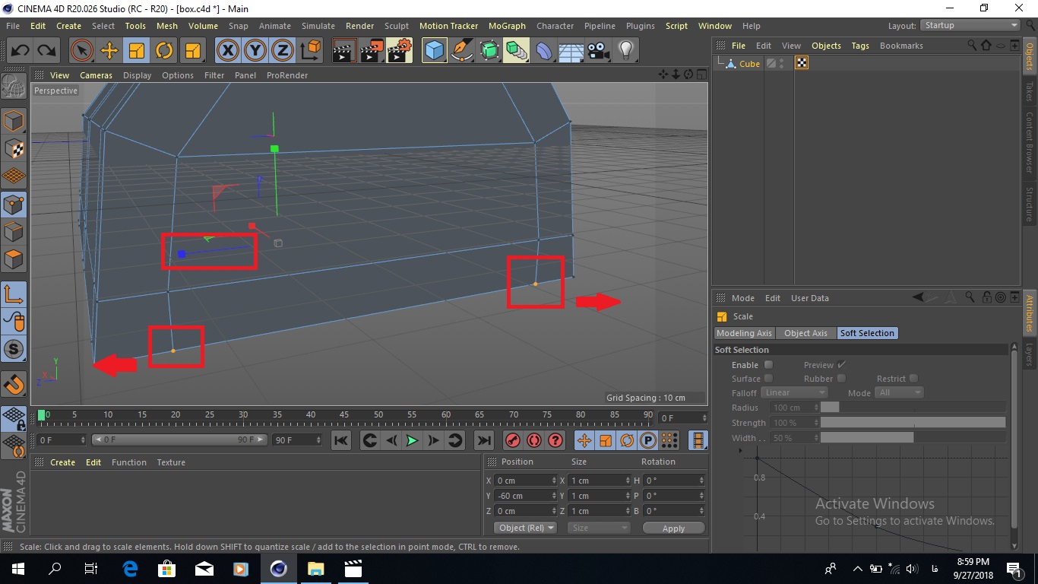Toggle the X axis lock
This screenshot has height=584, width=1038.
point(227,51)
